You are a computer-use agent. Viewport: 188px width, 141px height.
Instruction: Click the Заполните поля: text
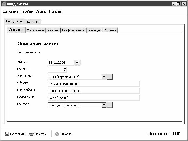click(x=29, y=52)
